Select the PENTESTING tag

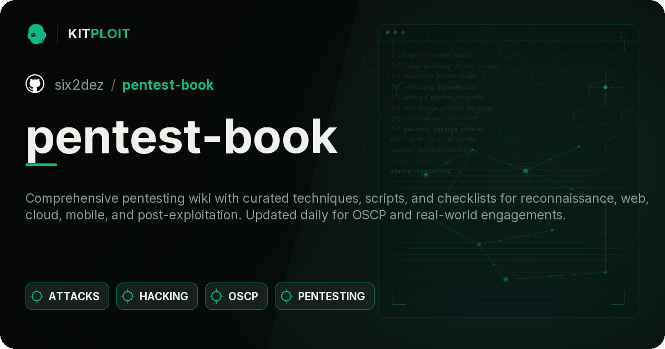[325, 296]
